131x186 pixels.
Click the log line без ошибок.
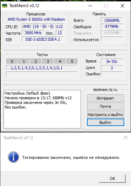(16, 107)
